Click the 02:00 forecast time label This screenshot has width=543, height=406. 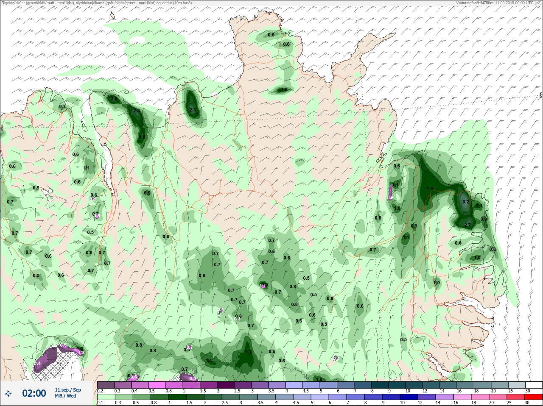[x=34, y=393]
